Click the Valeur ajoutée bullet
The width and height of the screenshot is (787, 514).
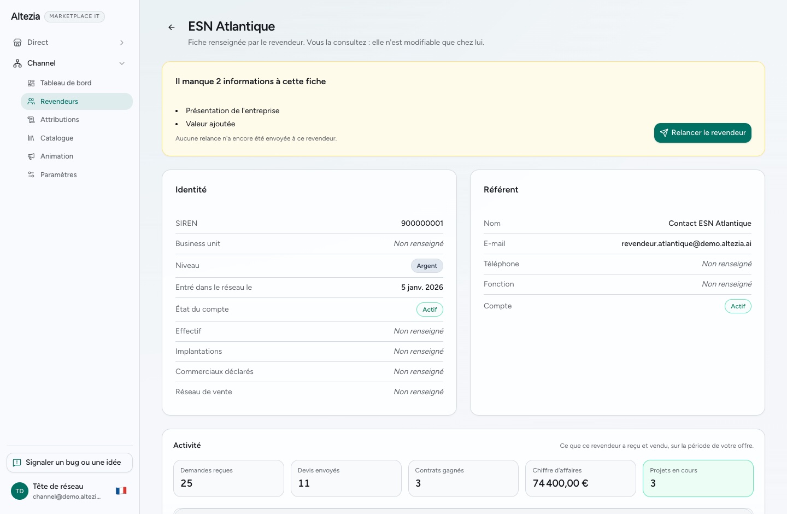[210, 124]
